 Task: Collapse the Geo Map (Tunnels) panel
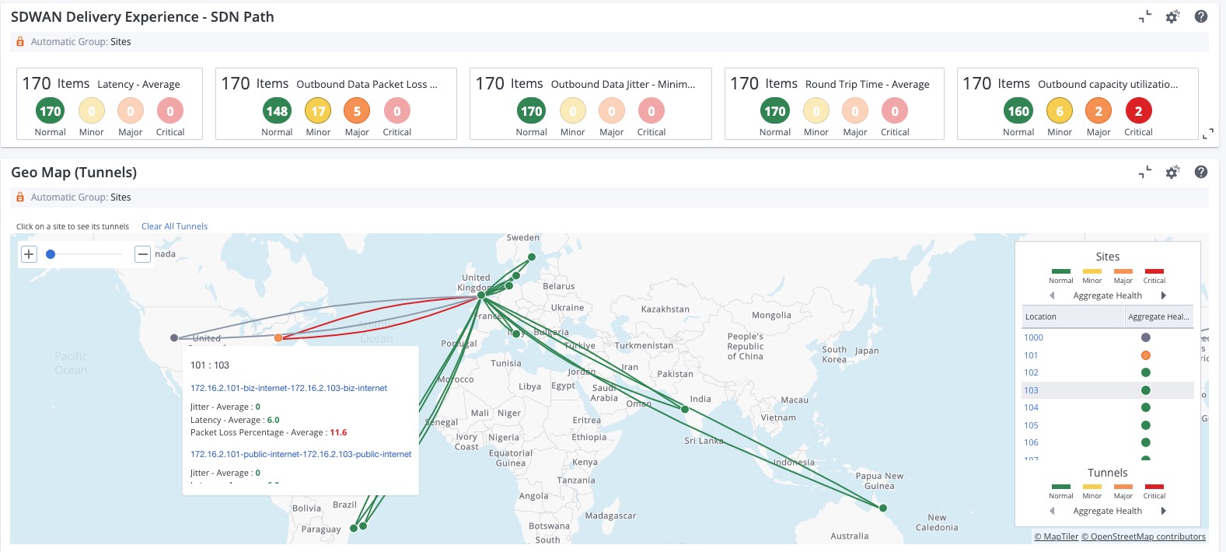(1145, 172)
